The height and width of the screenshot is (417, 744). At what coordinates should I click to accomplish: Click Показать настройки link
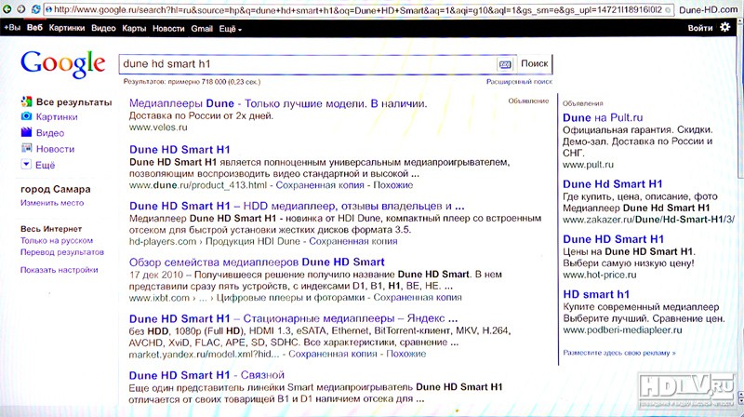pyautogui.click(x=59, y=270)
